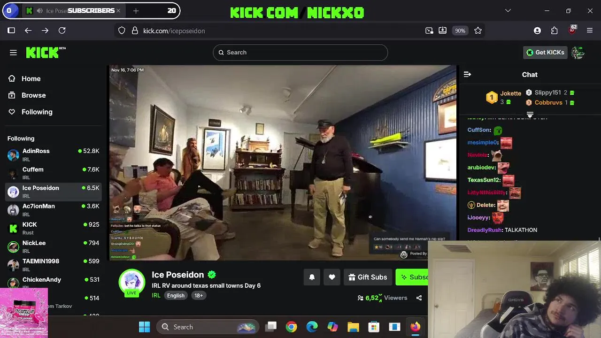This screenshot has width=601, height=338.
Task: Open Copilot from the taskbar
Action: click(x=332, y=327)
